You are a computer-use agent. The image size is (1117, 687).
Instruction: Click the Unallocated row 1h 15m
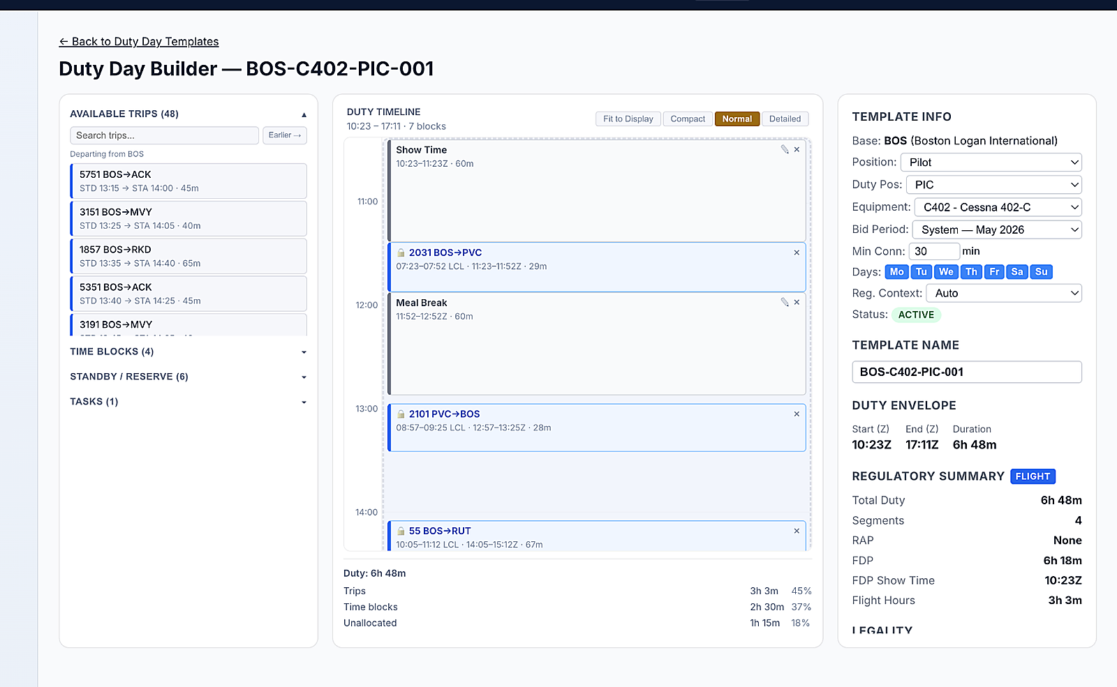577,623
